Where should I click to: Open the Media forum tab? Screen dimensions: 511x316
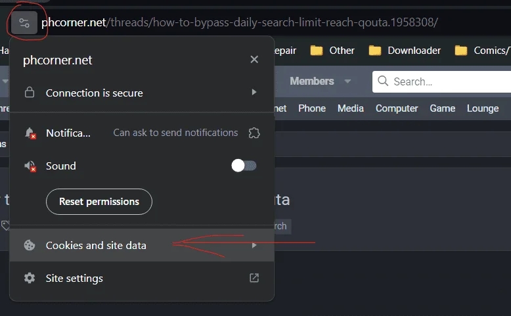tap(351, 108)
